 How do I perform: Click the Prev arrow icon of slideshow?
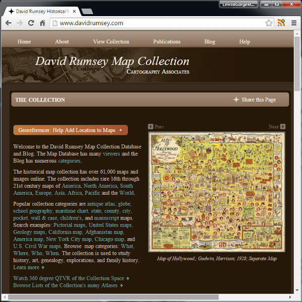(x=150, y=126)
